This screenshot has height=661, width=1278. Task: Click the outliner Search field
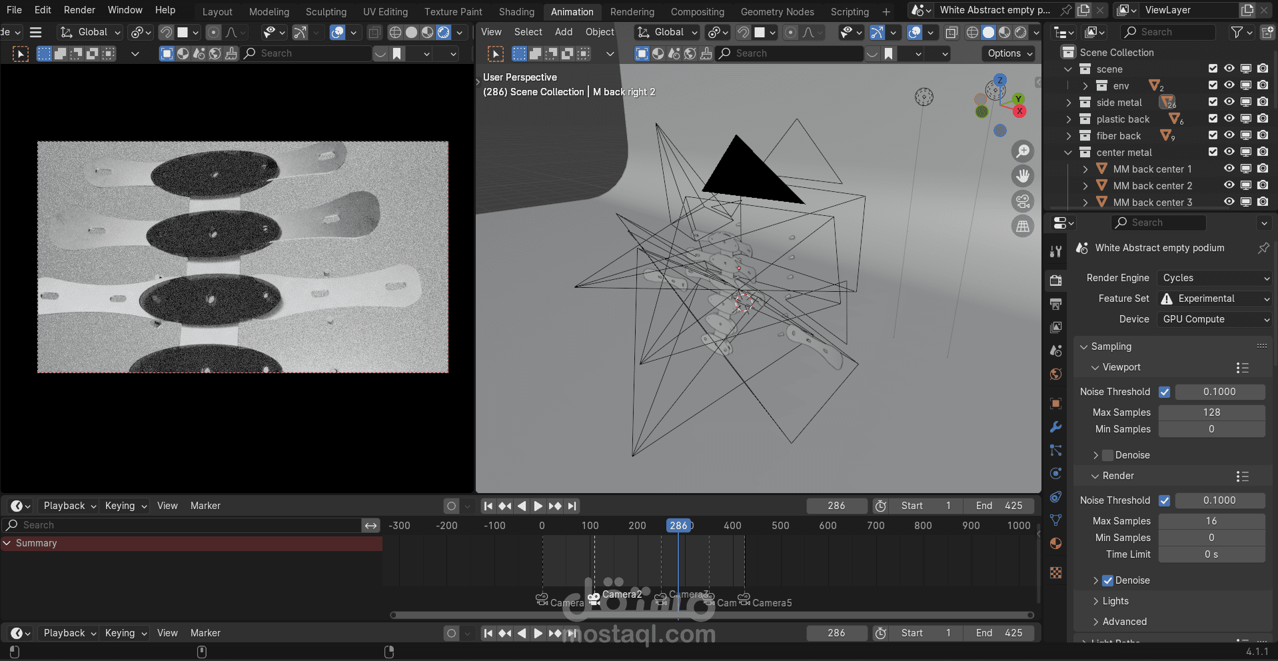pos(1167,32)
